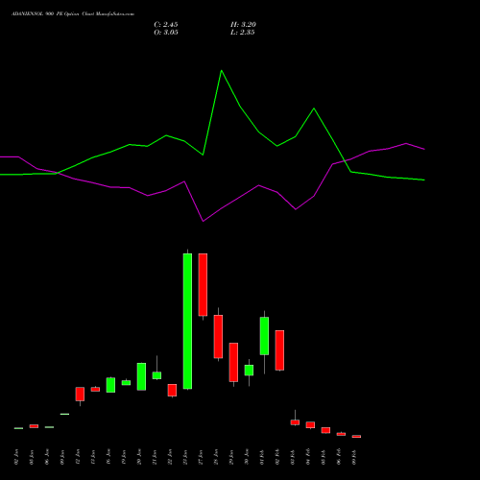Select the close value C: 2.45
480x480 pixels.
(x=166, y=25)
